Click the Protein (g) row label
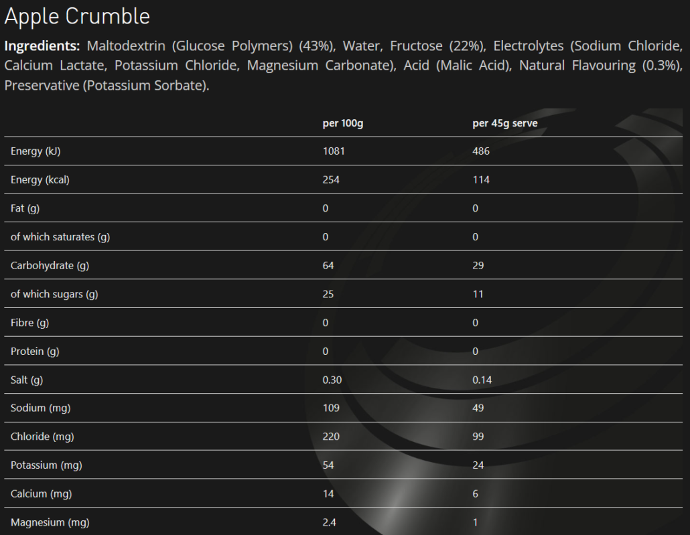Viewport: 690px width, 535px height. tap(34, 351)
